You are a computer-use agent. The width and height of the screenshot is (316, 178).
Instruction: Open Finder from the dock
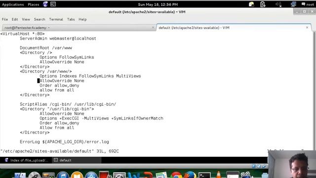[x=20, y=175]
